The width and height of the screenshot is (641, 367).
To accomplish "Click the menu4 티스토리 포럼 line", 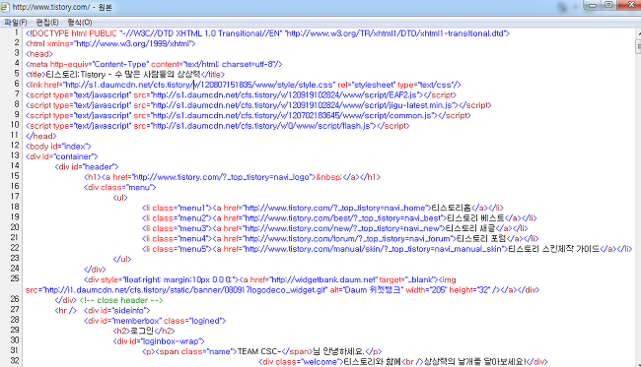I will (x=340, y=238).
